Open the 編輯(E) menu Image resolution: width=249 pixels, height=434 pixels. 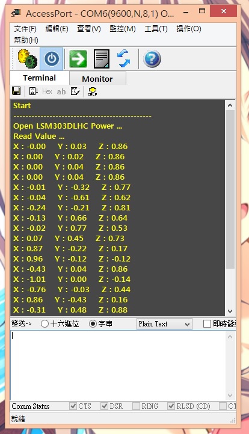(57, 28)
